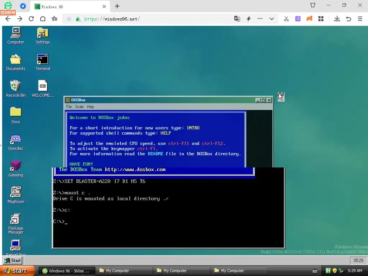
Task: Open the browser downloads icon
Action: point(337,19)
